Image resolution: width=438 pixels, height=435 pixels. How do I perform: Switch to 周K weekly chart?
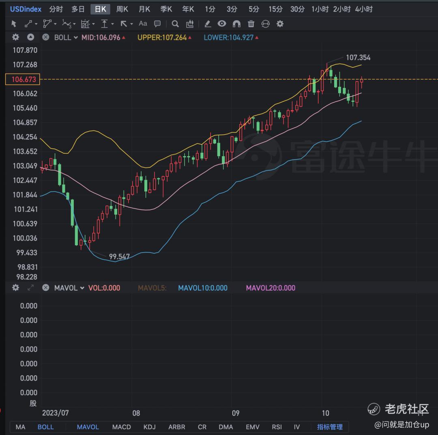click(x=122, y=9)
